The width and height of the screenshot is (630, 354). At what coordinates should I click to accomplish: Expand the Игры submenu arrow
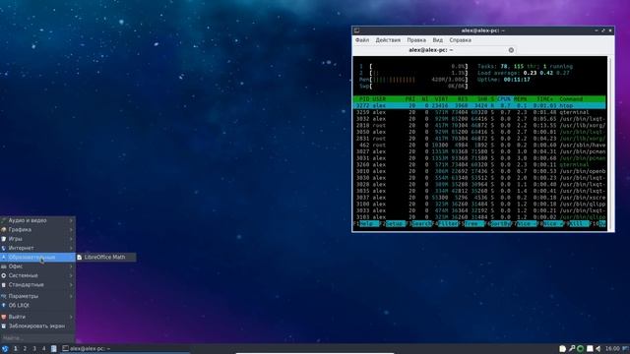(71, 239)
